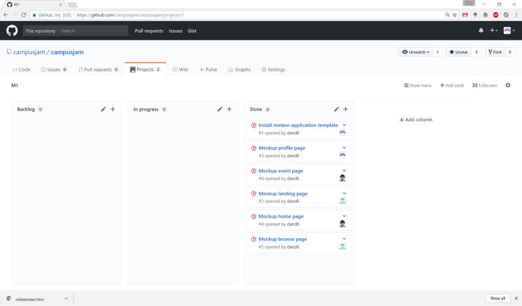Open the repository Pull requests tab
The height and width of the screenshot is (306, 522).
pyautogui.click(x=99, y=70)
